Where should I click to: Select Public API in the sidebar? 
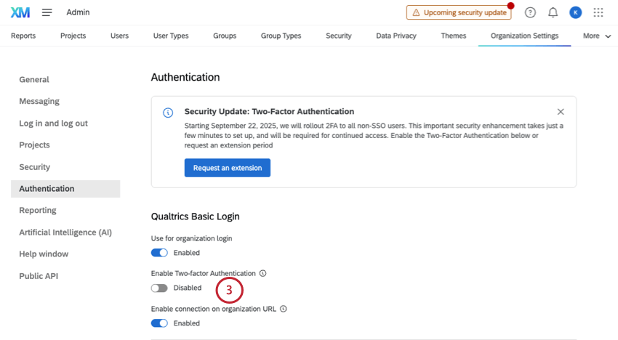[39, 276]
